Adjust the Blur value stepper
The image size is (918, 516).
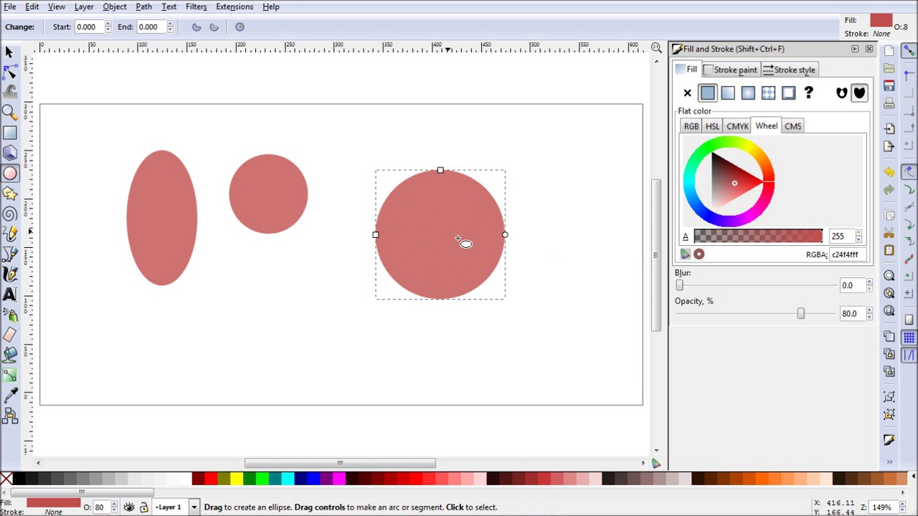pyautogui.click(x=869, y=285)
